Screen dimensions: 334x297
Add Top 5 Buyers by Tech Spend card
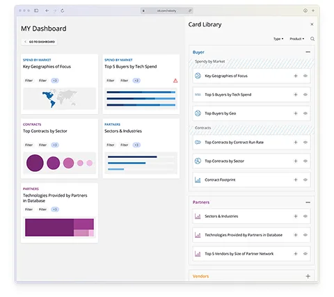click(x=296, y=95)
